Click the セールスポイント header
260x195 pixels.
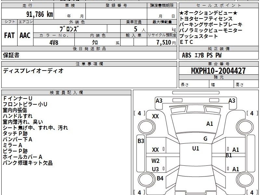(219, 5)
